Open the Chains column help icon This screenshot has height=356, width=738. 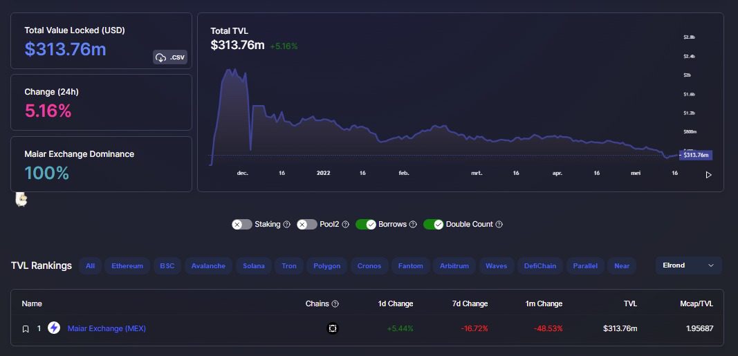tap(335, 303)
